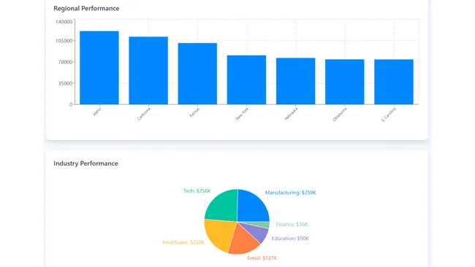The width and height of the screenshot is (475, 267).
Task: Click the Oklahoma bar
Action: (345, 82)
